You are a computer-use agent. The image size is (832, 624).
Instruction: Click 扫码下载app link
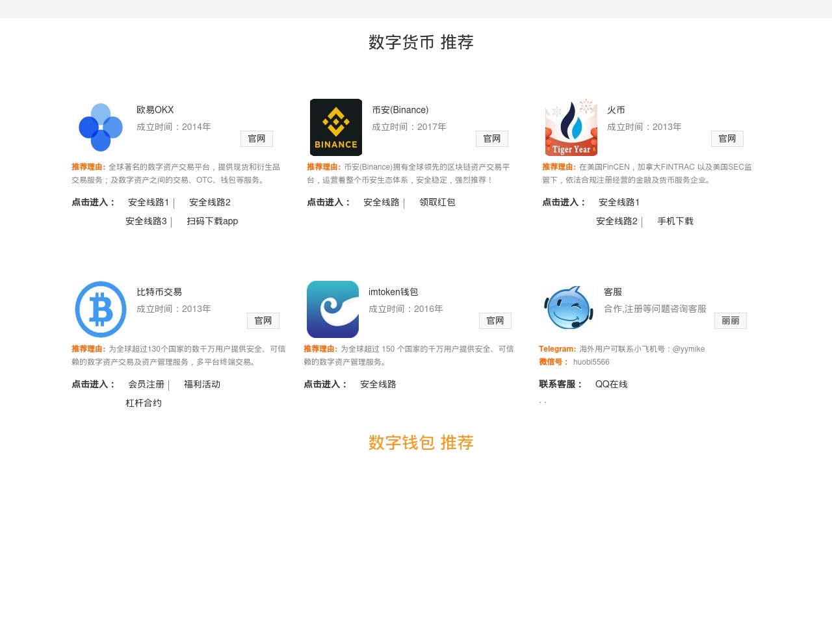point(213,221)
